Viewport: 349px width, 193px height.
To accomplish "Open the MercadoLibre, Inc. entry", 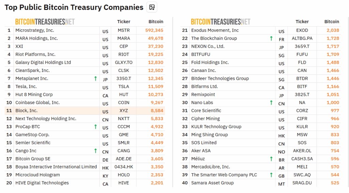I will (211, 167).
